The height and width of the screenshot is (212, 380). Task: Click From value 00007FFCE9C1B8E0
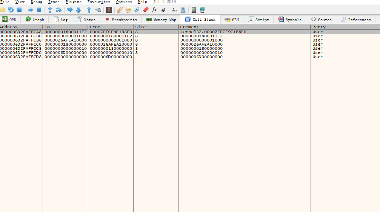point(111,32)
